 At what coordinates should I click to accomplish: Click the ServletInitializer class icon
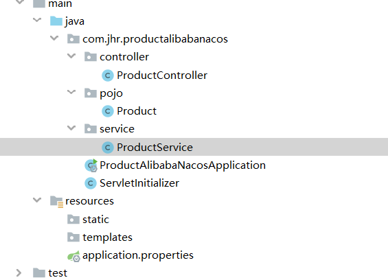[x=91, y=183]
